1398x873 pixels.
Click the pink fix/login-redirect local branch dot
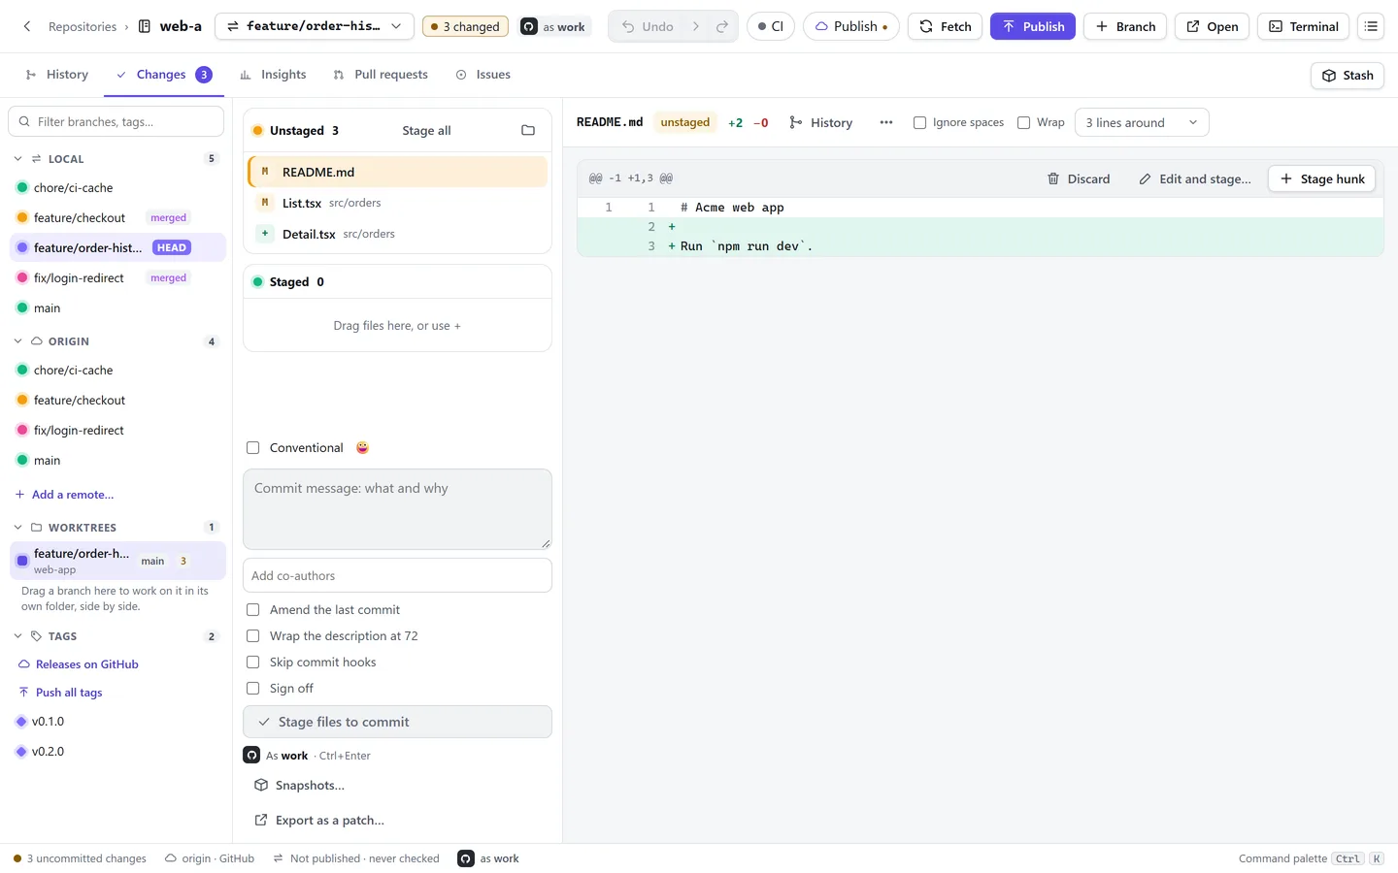click(x=22, y=277)
